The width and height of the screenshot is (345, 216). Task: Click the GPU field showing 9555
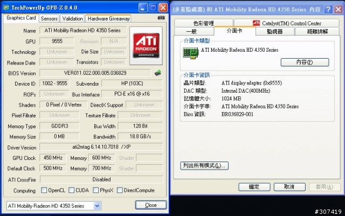(x=57, y=41)
